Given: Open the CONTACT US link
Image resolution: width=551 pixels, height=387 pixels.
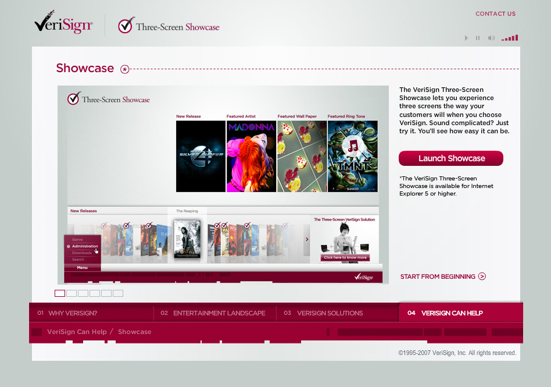Looking at the screenshot, I should (495, 14).
